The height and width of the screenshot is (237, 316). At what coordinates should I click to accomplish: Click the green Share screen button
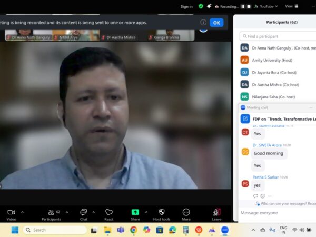(135, 212)
